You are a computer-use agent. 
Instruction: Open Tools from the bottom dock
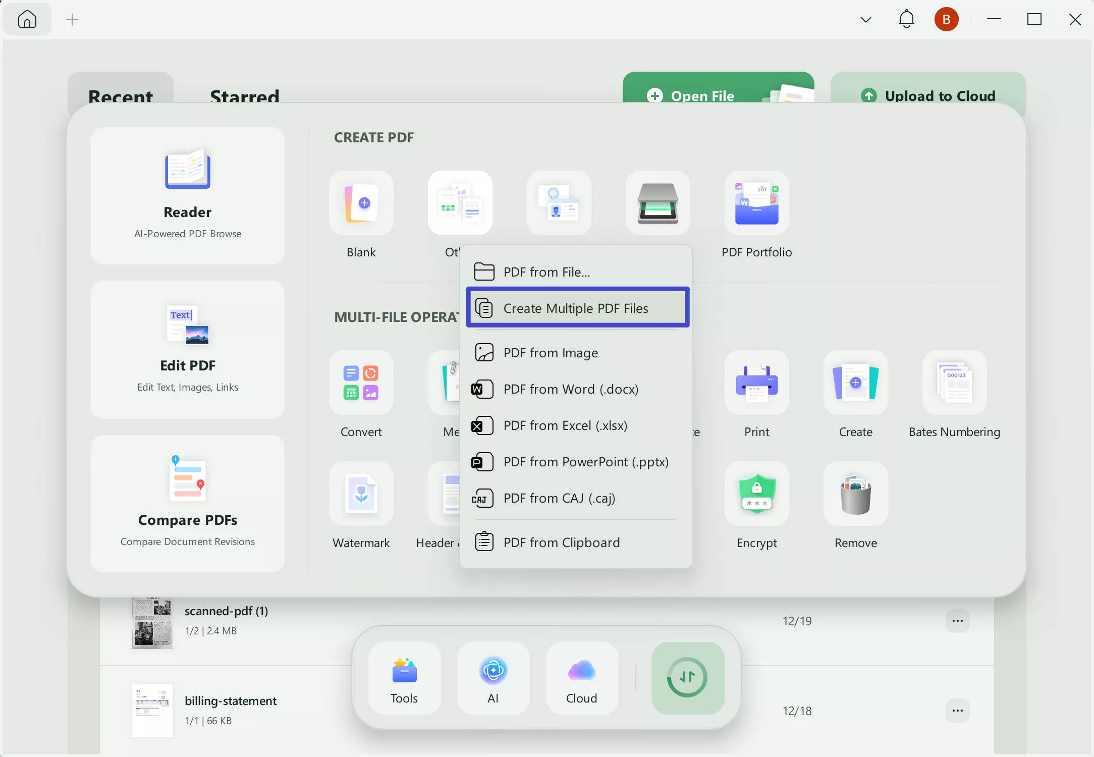pyautogui.click(x=404, y=679)
